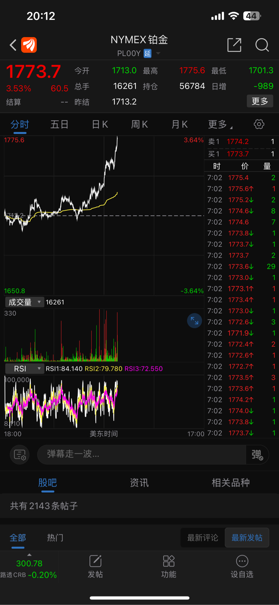Tap the large 1773.7 price

(33, 71)
